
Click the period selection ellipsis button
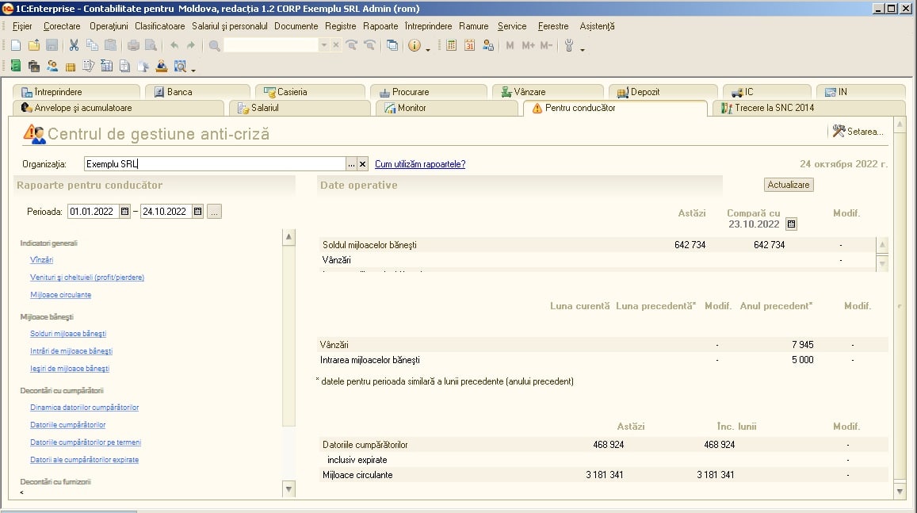[x=215, y=212]
